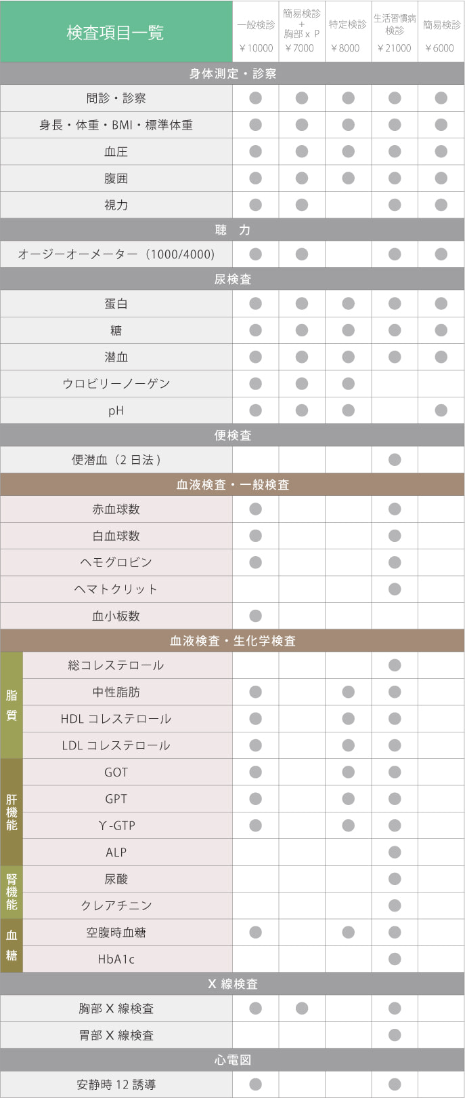Viewport: 465px width, 1098px height.
Task: Click the 一般検診 ¥10000 column header
Action: pos(256,32)
